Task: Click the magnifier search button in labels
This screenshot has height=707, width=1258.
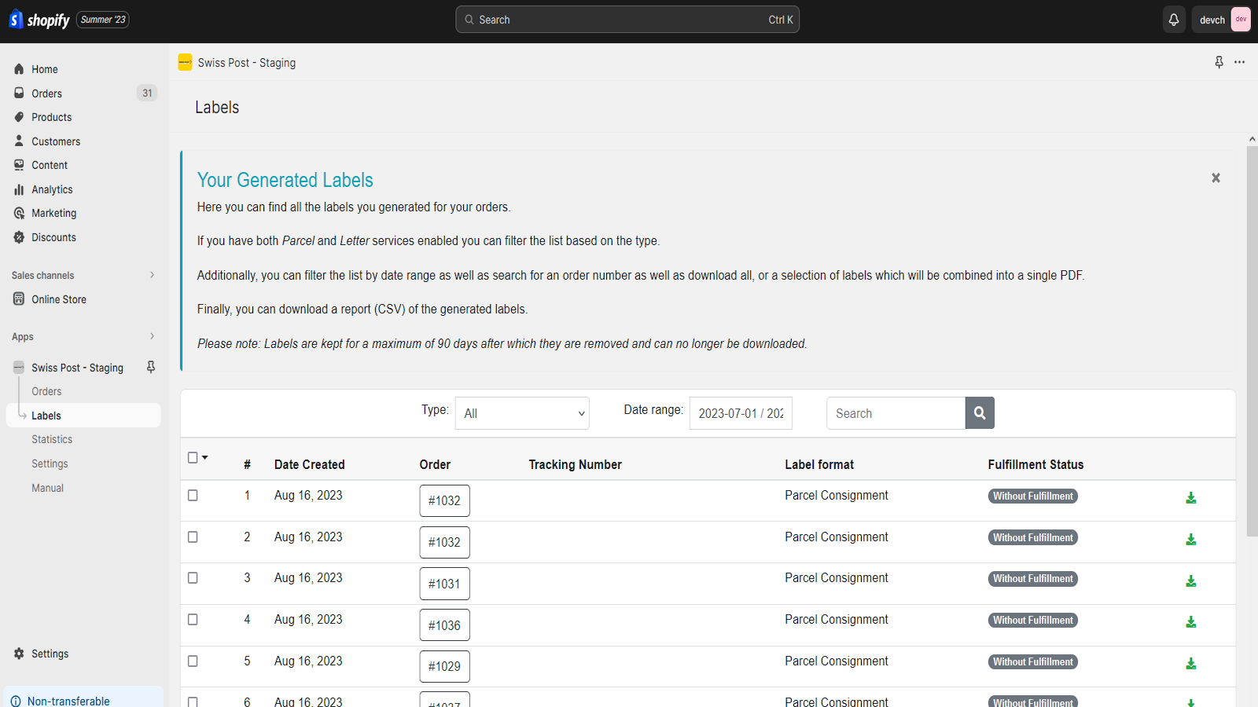Action: tap(980, 413)
